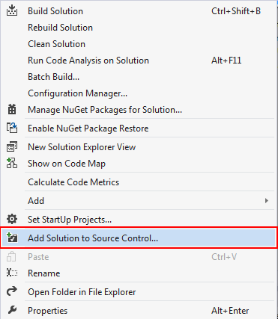This screenshot has width=278, height=319.
Task: Click the New Solution Explorer View icon
Action: click(x=12, y=147)
